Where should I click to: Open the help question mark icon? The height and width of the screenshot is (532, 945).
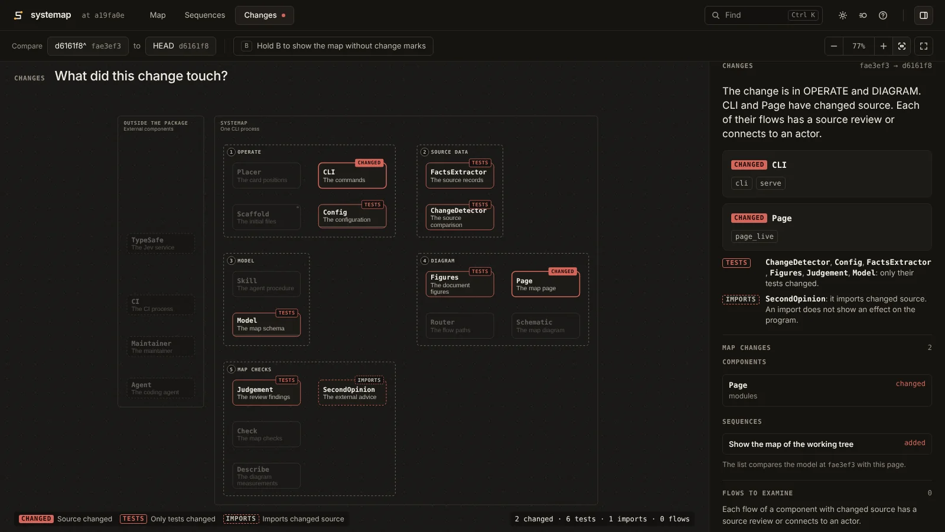(883, 15)
